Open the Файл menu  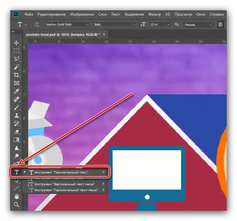point(29,14)
